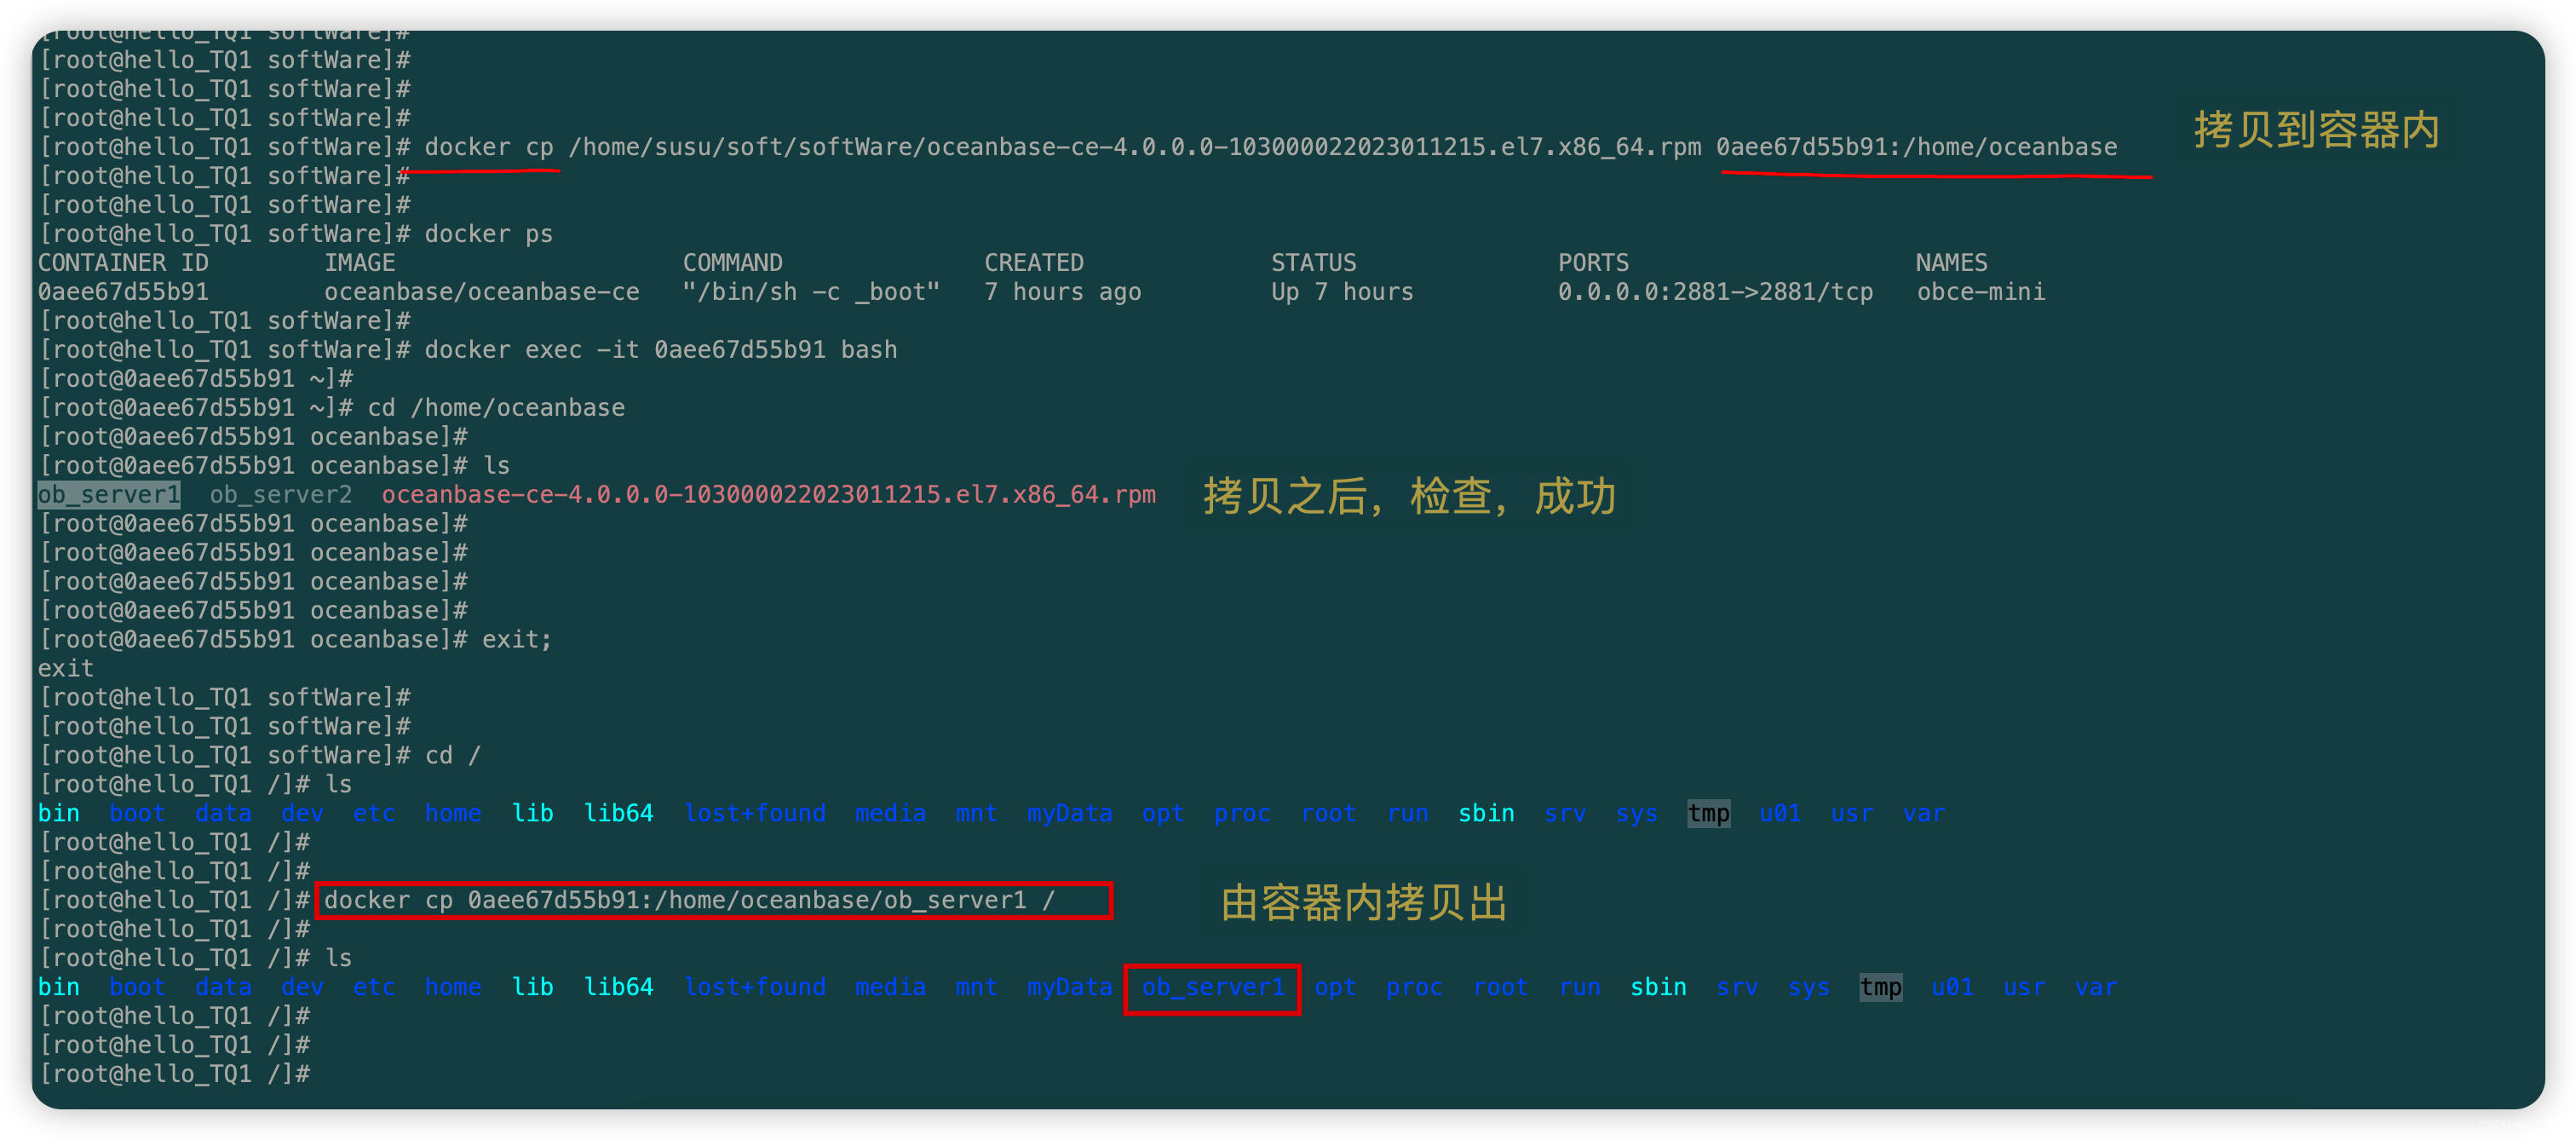The height and width of the screenshot is (1140, 2576).
Task: Click the highlighted ob_server1 in root ls output
Action: (x=1214, y=987)
